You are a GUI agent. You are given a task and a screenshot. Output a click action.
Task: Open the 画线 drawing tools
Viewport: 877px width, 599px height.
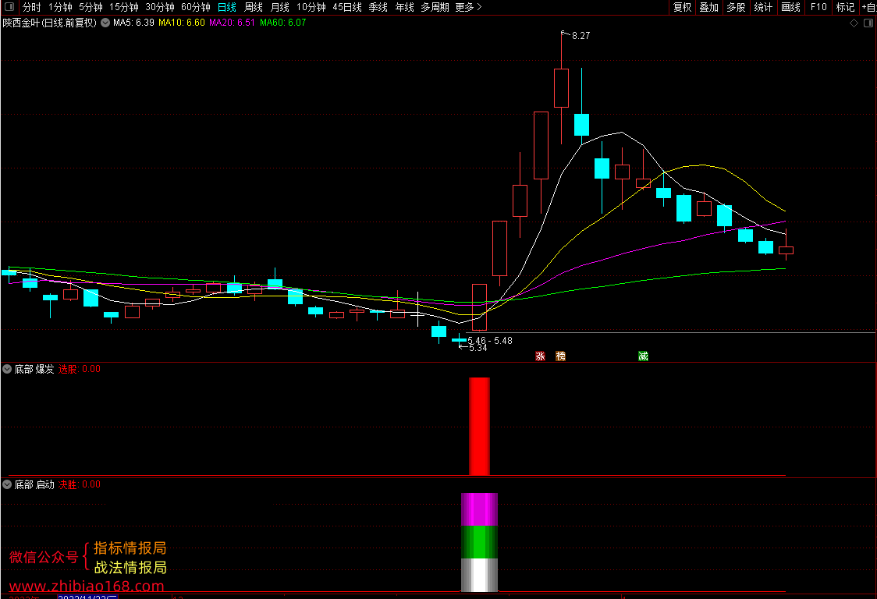(x=790, y=7)
